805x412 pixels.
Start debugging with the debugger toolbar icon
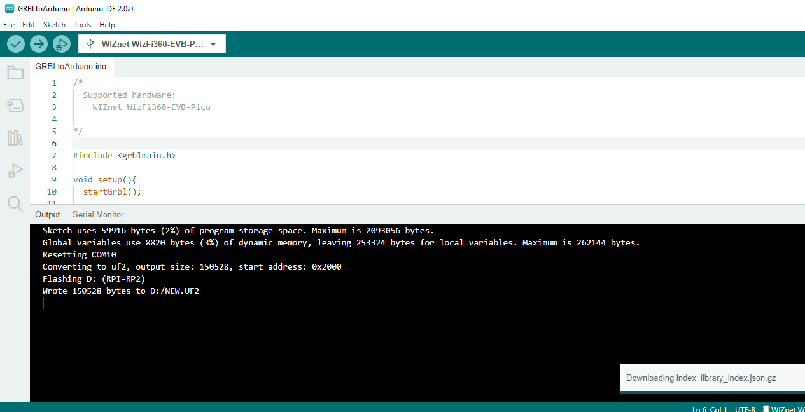62,44
